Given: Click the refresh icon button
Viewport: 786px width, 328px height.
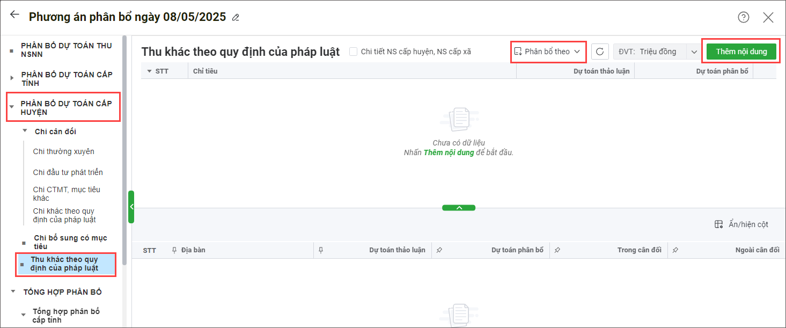Looking at the screenshot, I should point(600,52).
